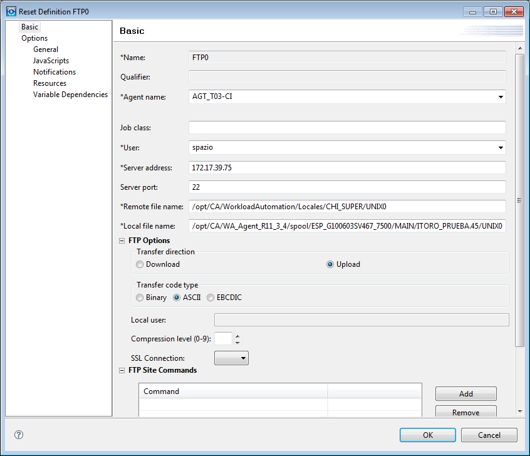Select Notifications in the sidebar
Viewport: 530px width, 456px height.
pyautogui.click(x=54, y=71)
